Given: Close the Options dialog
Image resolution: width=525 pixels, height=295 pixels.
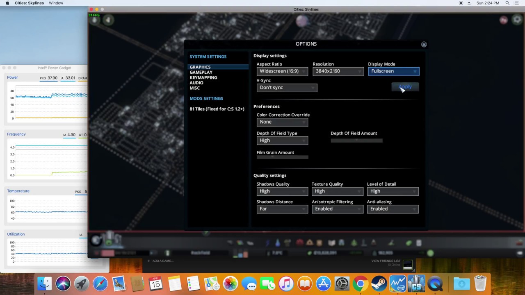Looking at the screenshot, I should coord(424,44).
